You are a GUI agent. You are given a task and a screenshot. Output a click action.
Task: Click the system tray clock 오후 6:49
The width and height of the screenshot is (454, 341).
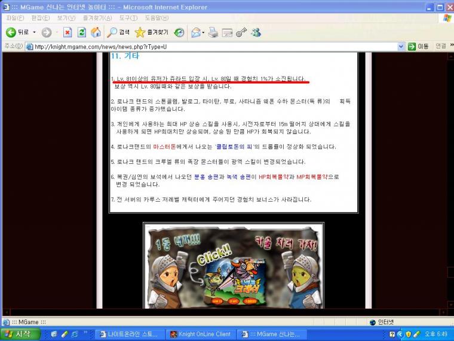435,334
